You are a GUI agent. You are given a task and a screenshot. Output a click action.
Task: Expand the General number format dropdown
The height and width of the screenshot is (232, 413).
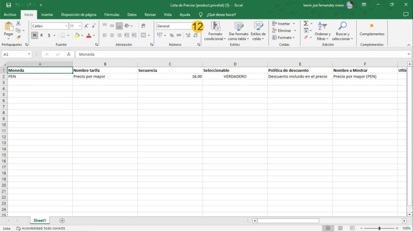click(194, 26)
